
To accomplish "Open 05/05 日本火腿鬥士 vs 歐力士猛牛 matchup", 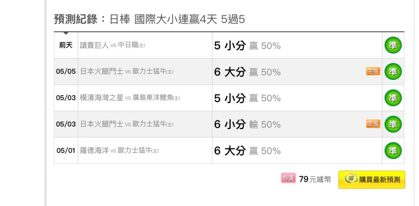I will coord(126,72).
